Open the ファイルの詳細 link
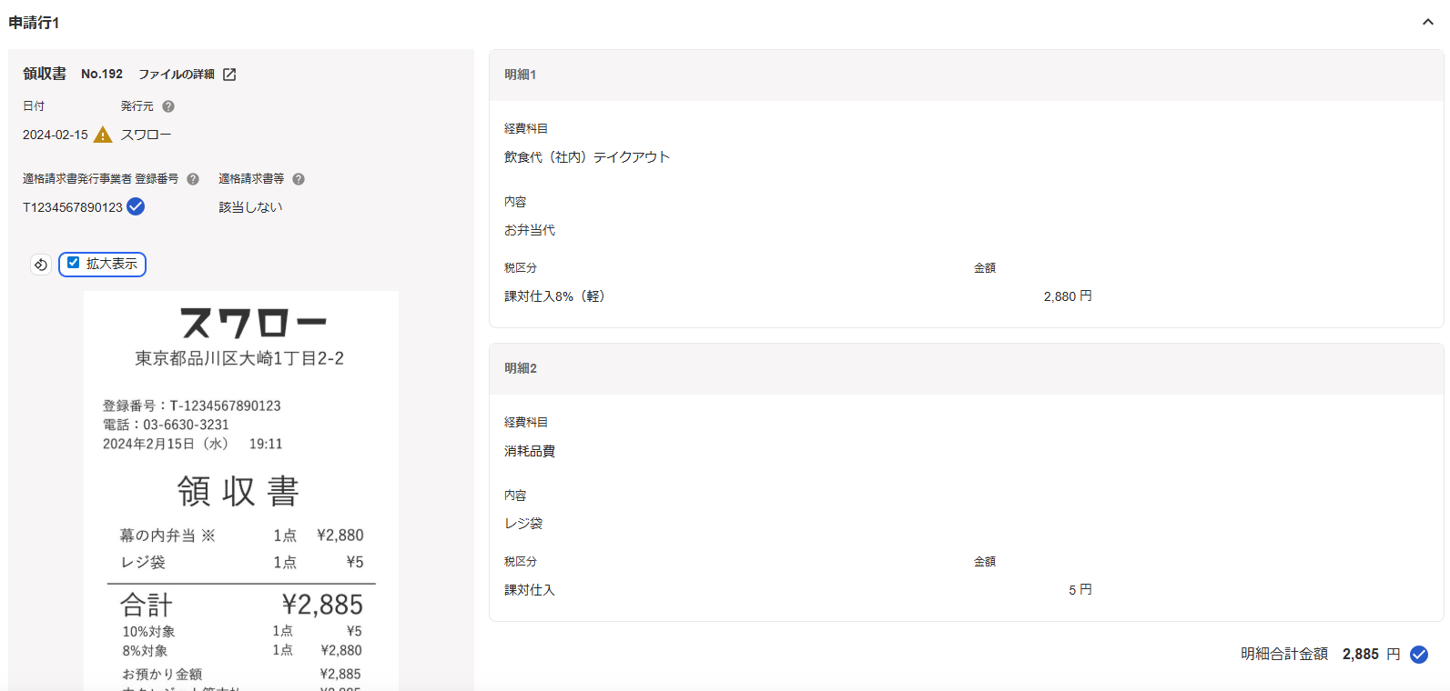 (x=177, y=75)
